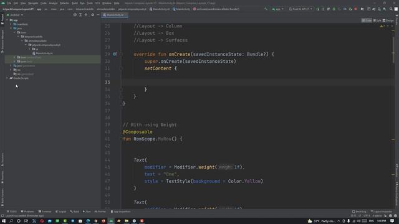Click the debug app bug icon
This screenshot has width=399, height=224.
click(x=334, y=9)
